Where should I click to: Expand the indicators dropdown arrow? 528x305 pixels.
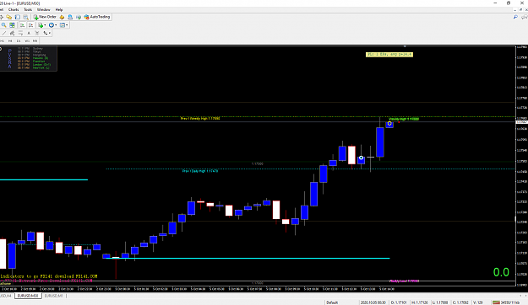click(45, 25)
